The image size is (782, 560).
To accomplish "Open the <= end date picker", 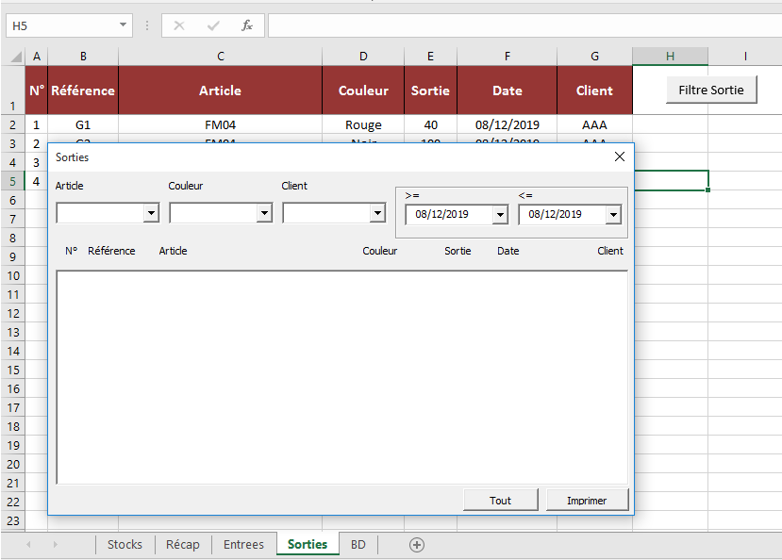I will pyautogui.click(x=613, y=215).
